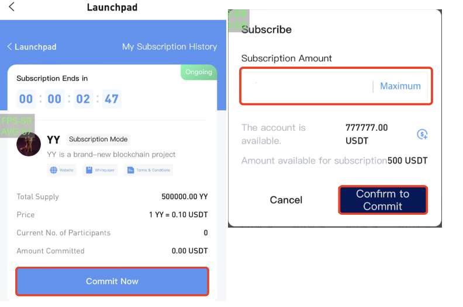Click the top back arrow icon
The image size is (463, 307).
12,6
